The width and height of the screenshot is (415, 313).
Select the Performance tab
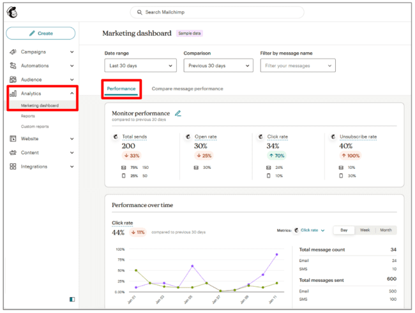pos(121,89)
